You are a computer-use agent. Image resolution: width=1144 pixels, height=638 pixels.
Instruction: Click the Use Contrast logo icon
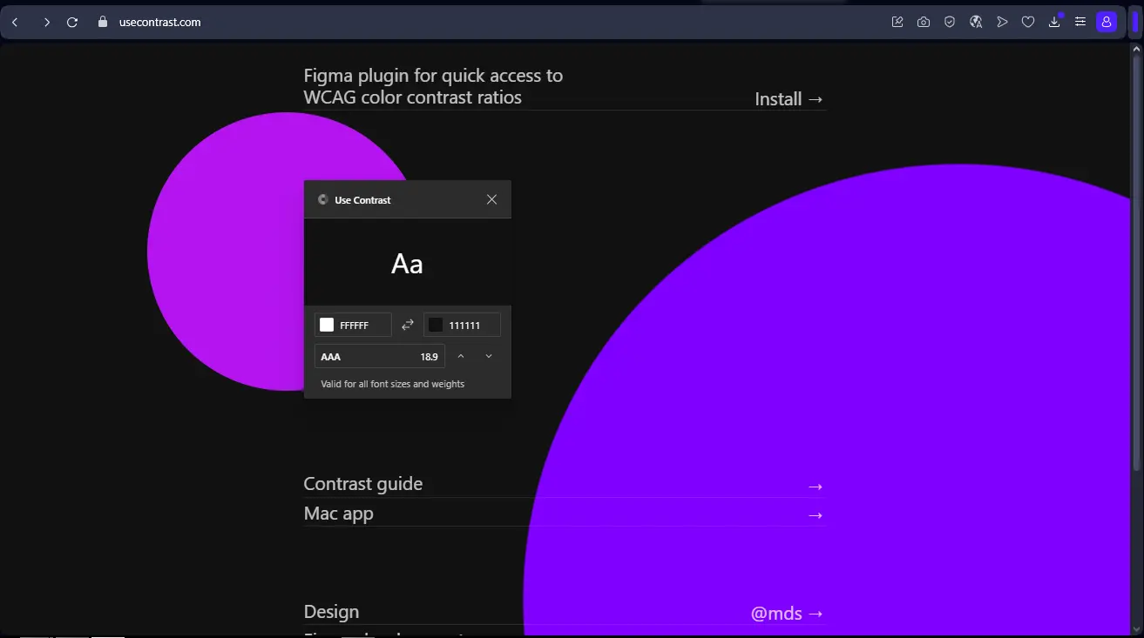[x=323, y=199]
